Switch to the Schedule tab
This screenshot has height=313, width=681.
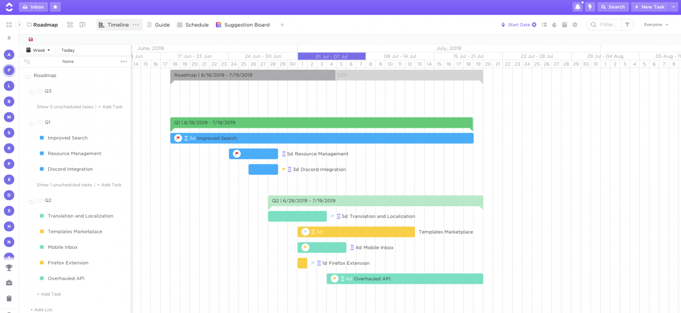coord(193,25)
